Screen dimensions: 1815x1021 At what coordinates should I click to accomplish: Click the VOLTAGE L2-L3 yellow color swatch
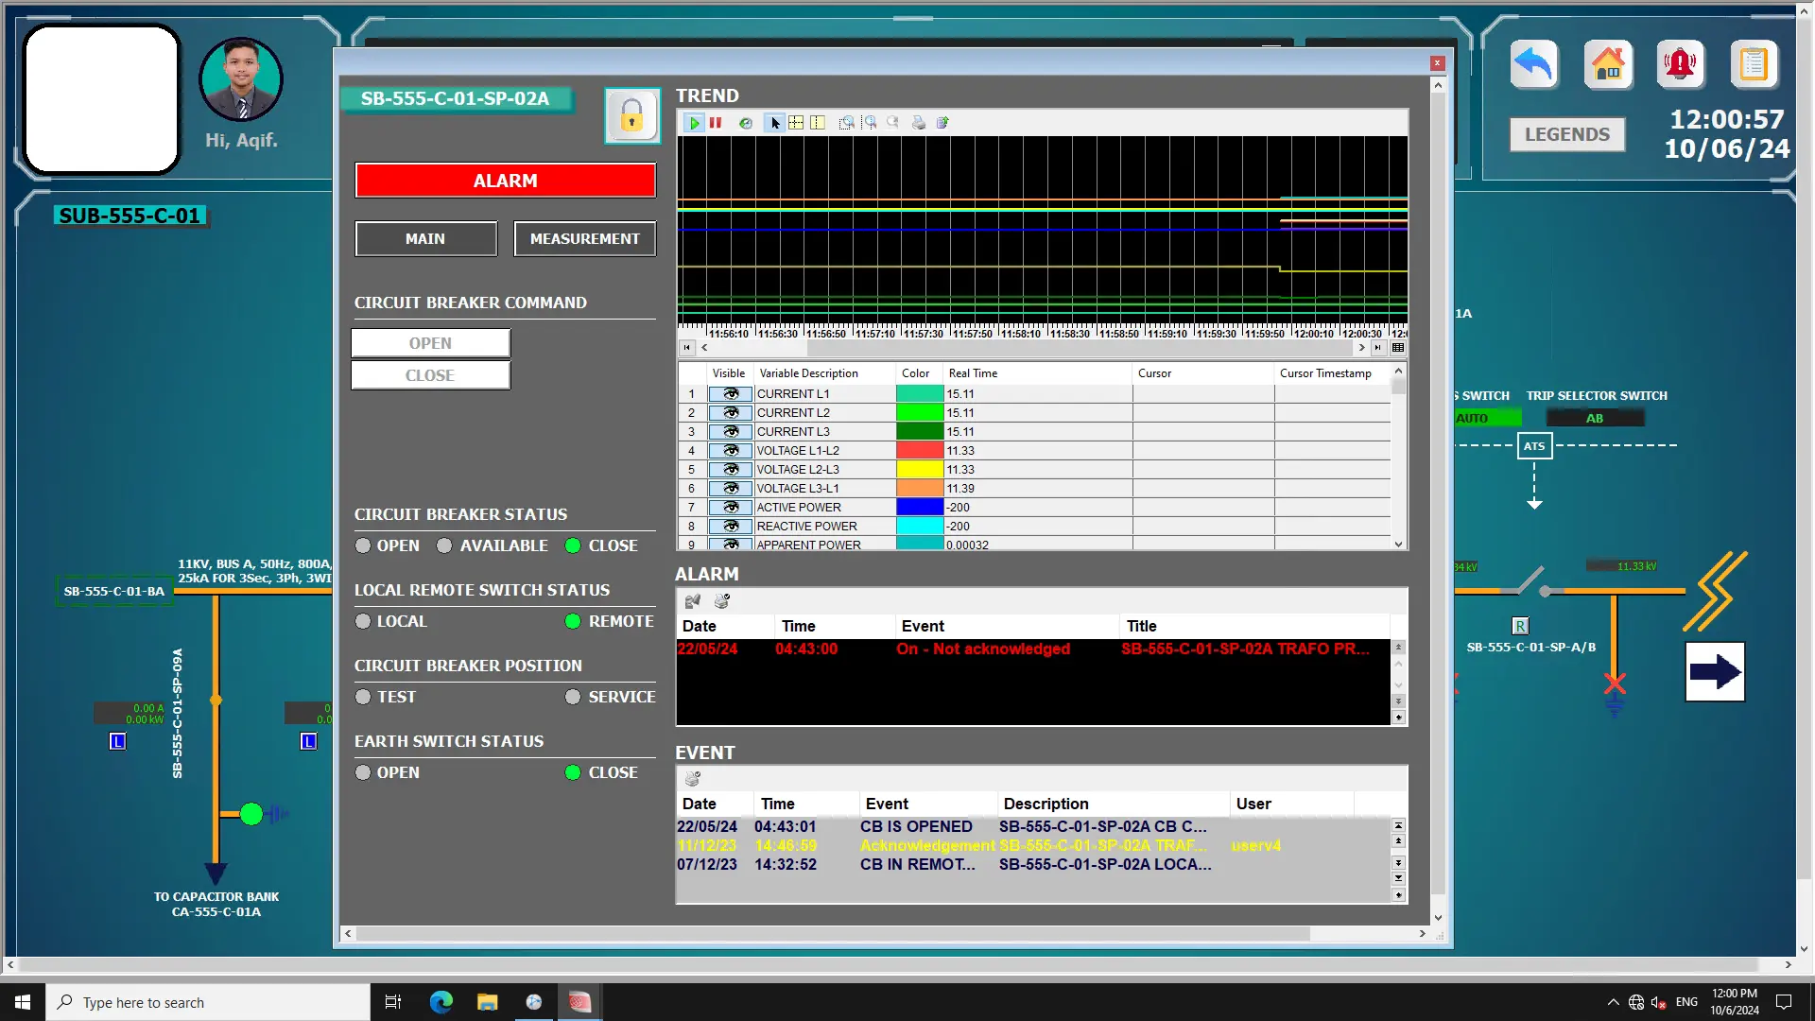(919, 470)
